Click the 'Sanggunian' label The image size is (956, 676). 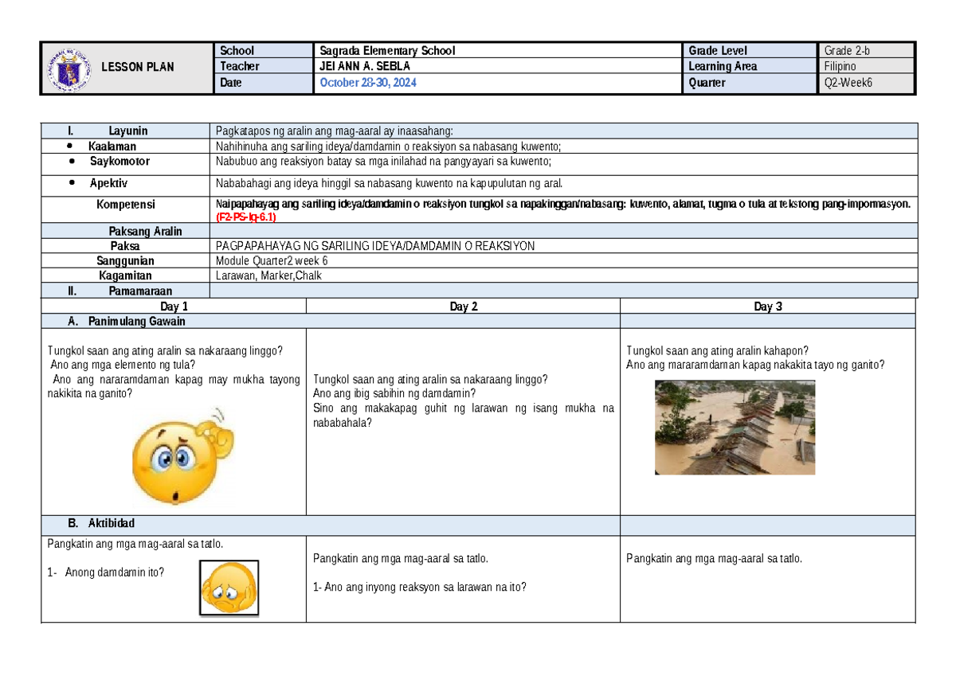click(x=126, y=261)
